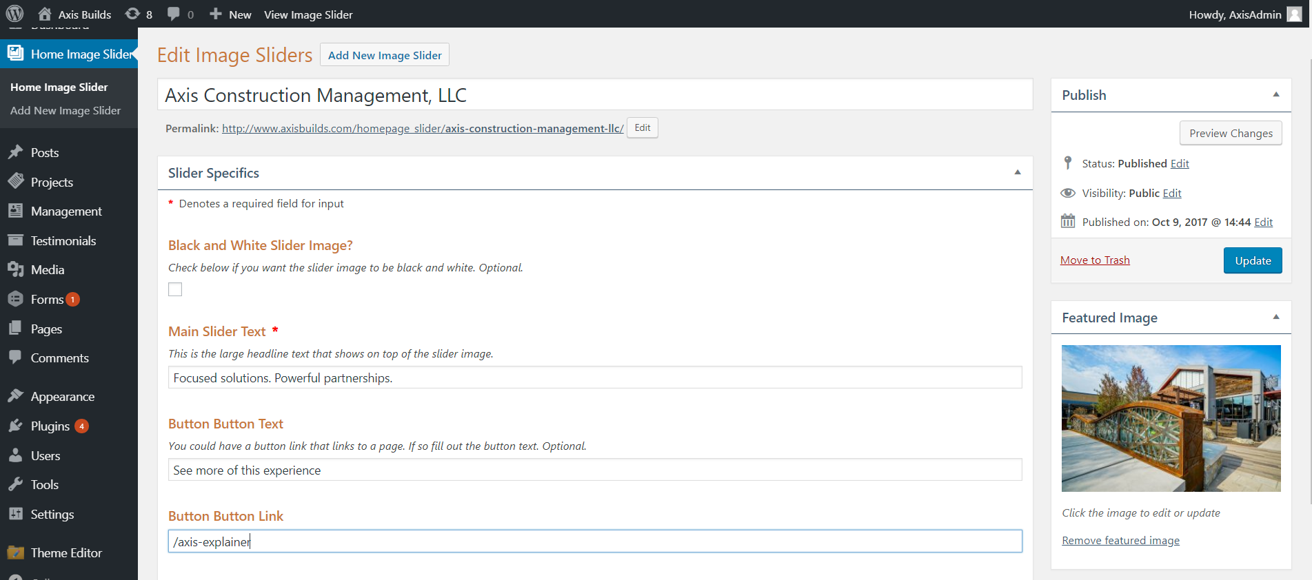Select Add New Image Slider submenu item

pyautogui.click(x=65, y=110)
